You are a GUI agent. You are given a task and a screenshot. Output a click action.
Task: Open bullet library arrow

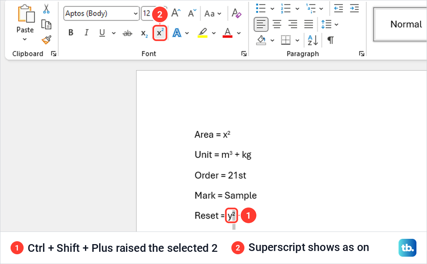(x=272, y=9)
